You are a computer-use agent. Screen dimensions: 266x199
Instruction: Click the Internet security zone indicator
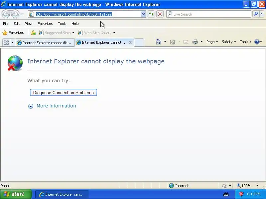179,186
